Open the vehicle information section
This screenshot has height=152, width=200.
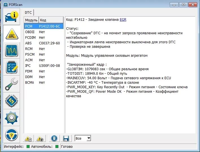[12, 17]
